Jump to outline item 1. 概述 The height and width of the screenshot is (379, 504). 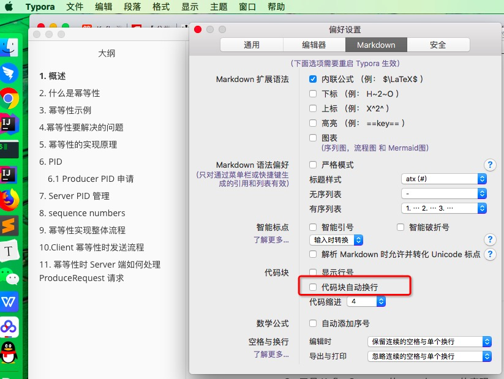53,76
